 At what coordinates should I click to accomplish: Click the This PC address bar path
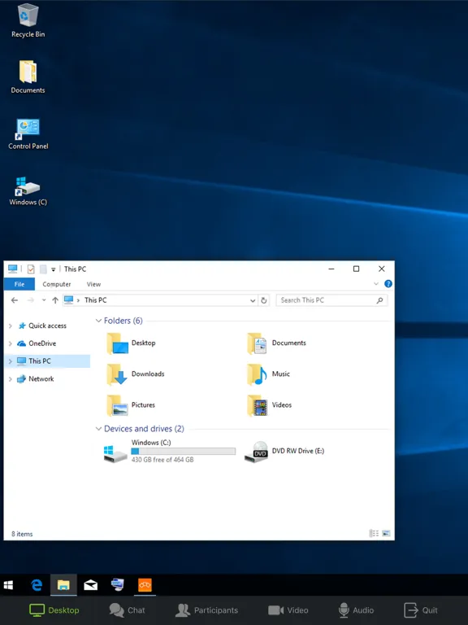click(x=96, y=300)
